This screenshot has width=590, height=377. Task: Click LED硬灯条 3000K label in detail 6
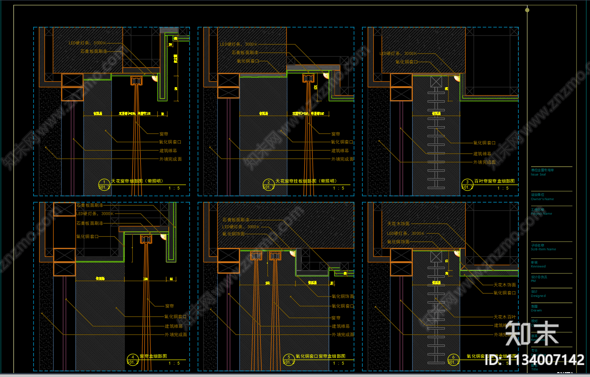click(406, 234)
